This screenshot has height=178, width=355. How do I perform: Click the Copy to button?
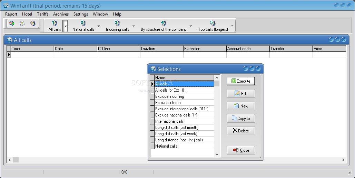241,118
